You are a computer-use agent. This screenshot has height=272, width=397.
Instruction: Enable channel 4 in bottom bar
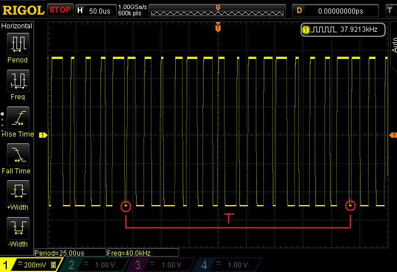(228, 265)
